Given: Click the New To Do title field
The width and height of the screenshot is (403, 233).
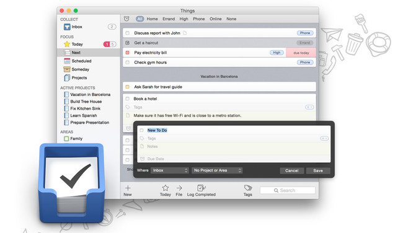Looking at the screenshot, I should [157, 130].
